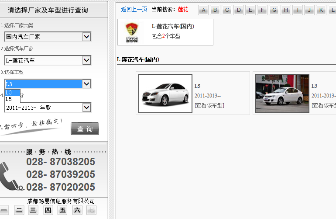Screen dimensions: 336x219
Task: Open the L-莲花汽车 manufacturer dropdown
Action: point(48,60)
